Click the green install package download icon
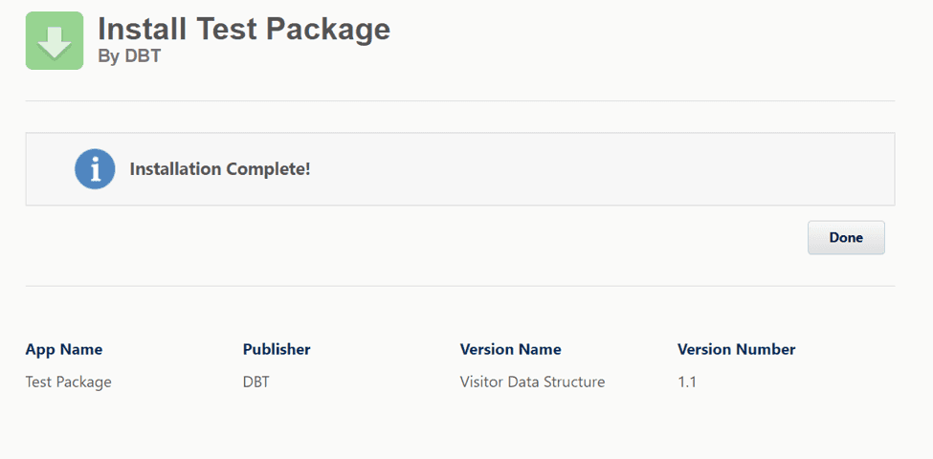Viewport: 933px width, 459px height. pyautogui.click(x=55, y=40)
